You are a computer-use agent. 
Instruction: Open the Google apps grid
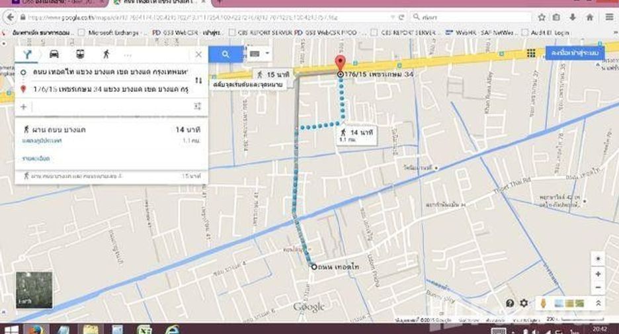(x=531, y=53)
